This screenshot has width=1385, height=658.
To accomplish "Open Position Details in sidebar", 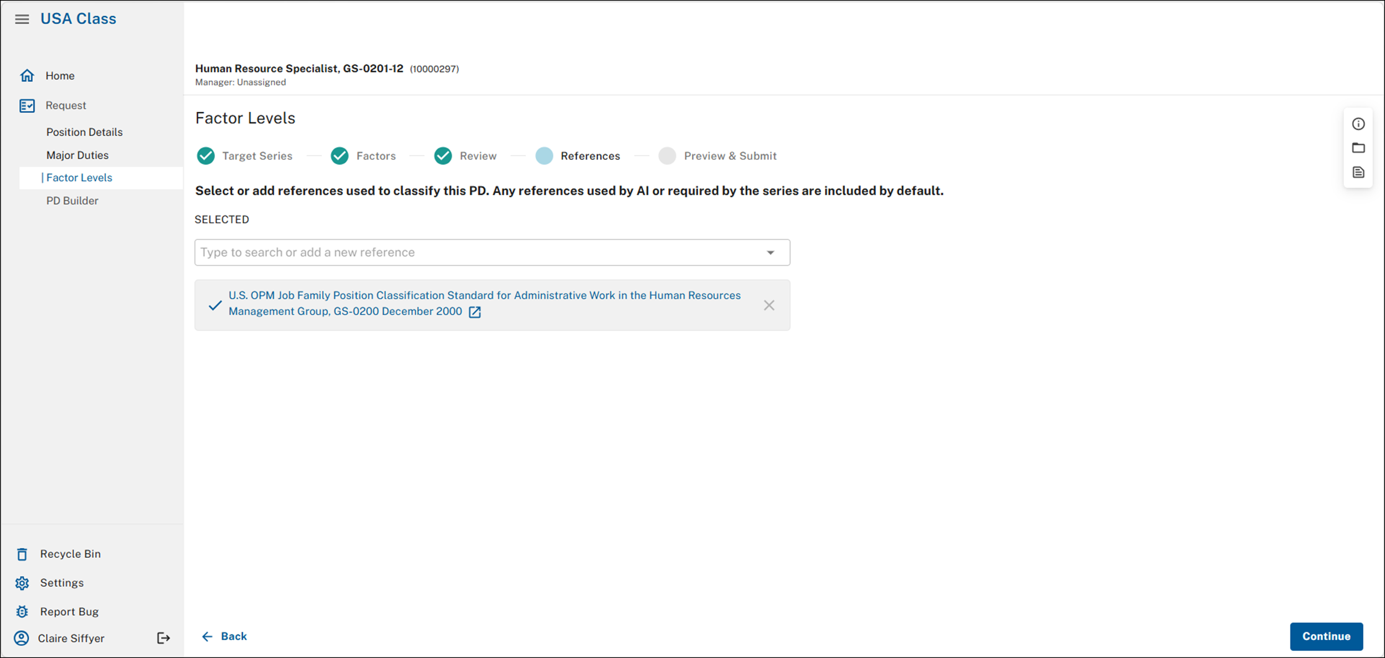I will coord(84,132).
